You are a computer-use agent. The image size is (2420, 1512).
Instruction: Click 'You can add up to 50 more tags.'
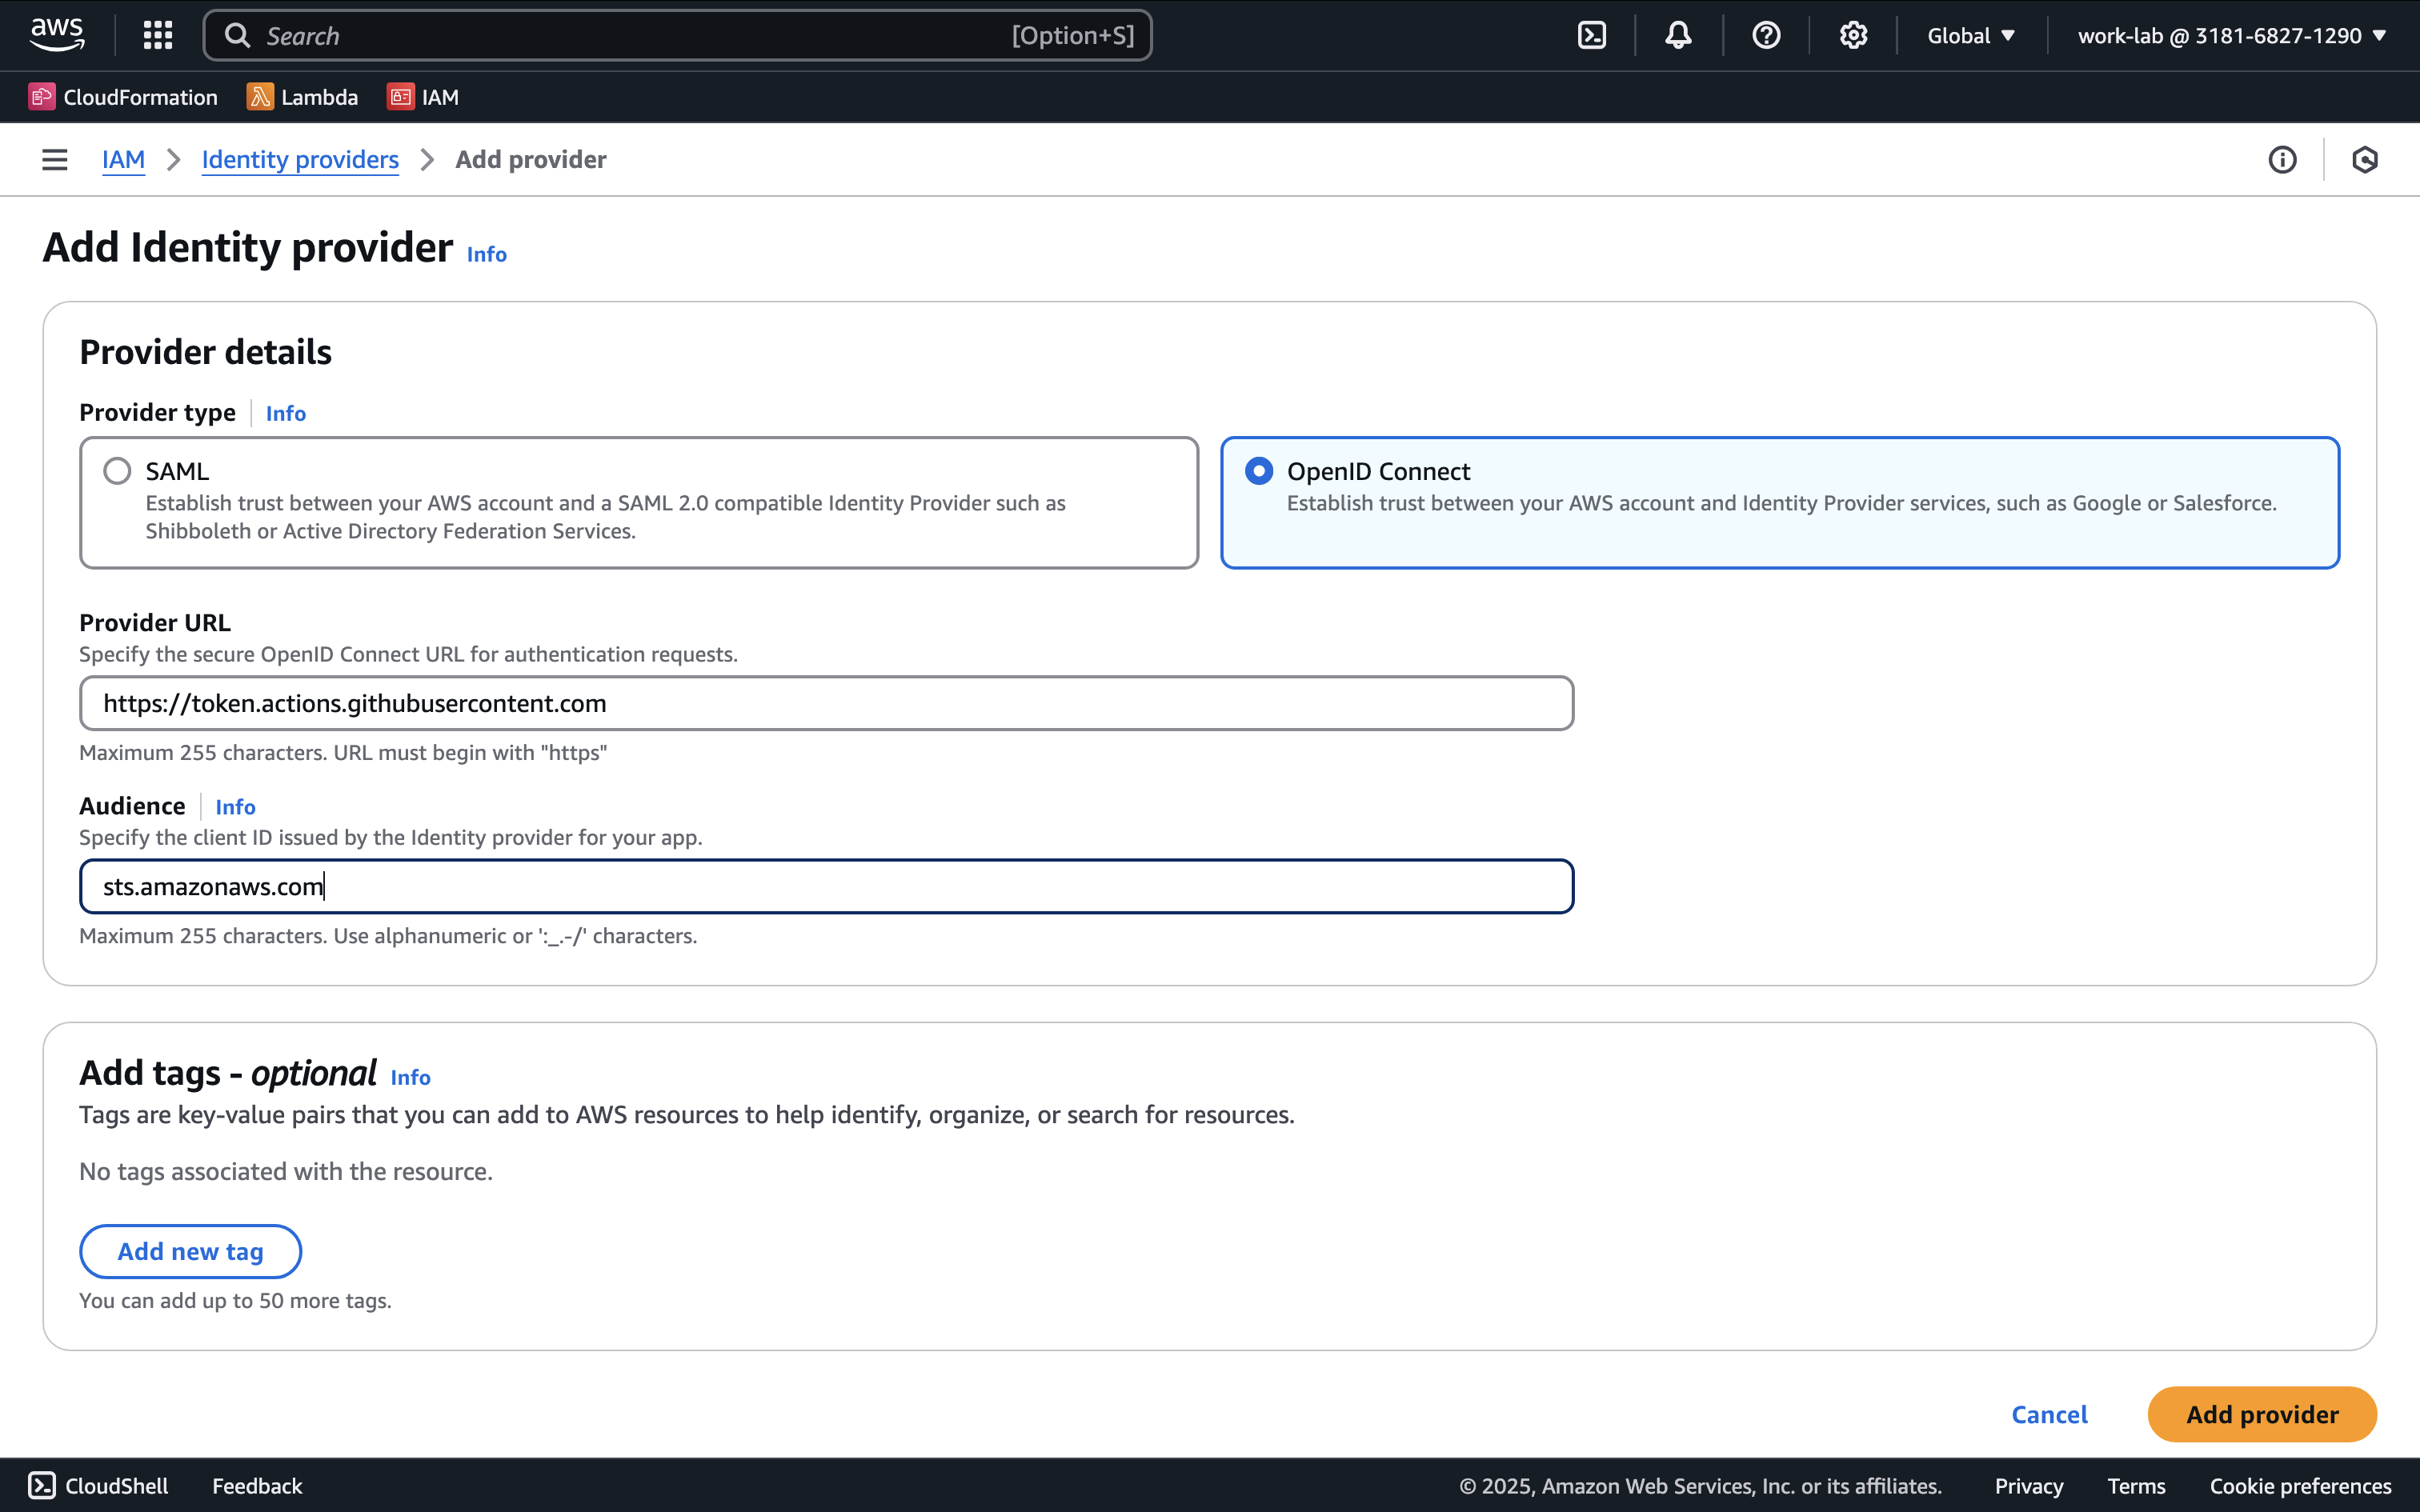click(235, 1300)
